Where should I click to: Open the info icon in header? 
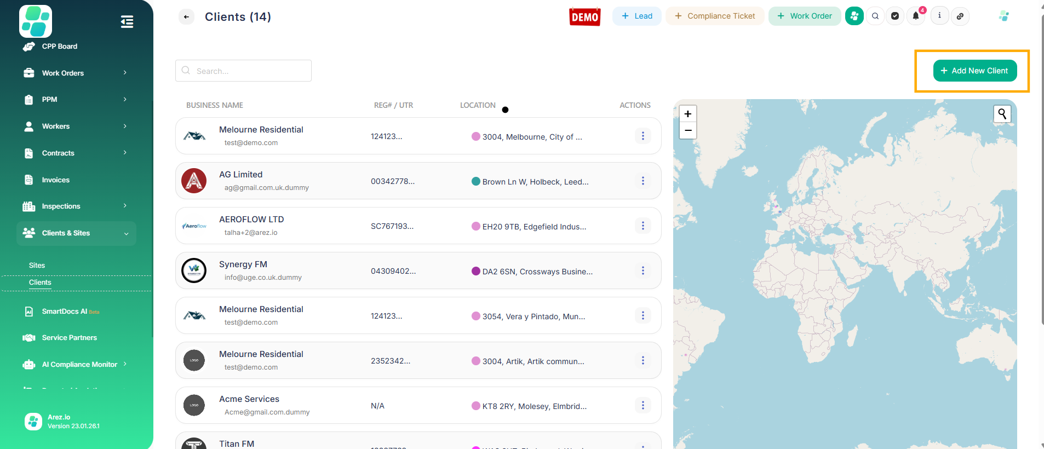pos(939,16)
